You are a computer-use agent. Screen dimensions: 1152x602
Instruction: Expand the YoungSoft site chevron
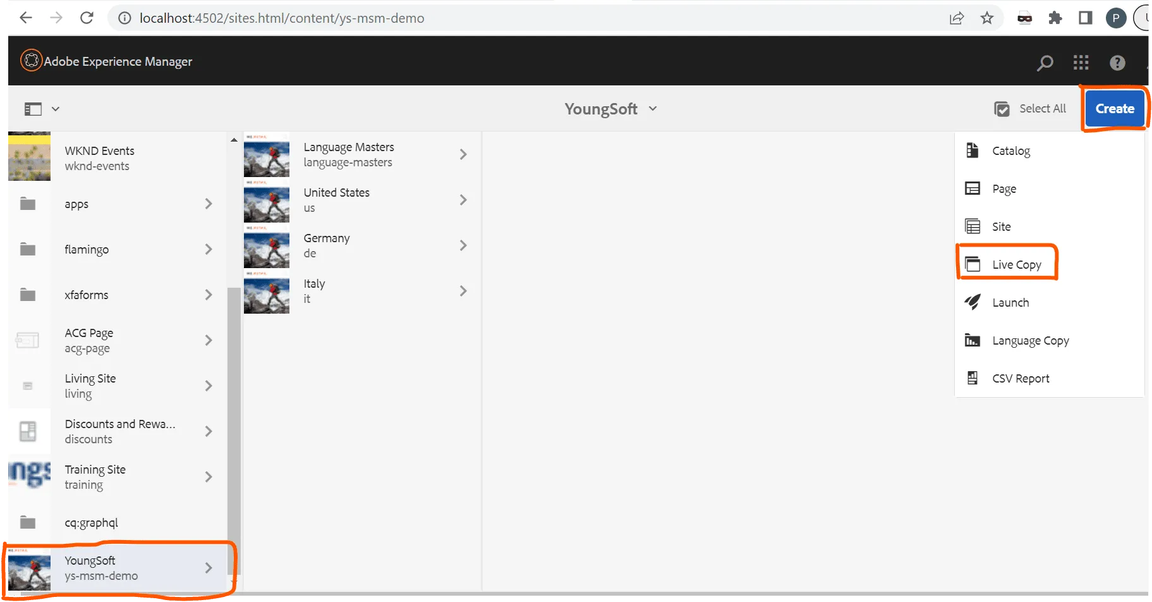pos(209,568)
